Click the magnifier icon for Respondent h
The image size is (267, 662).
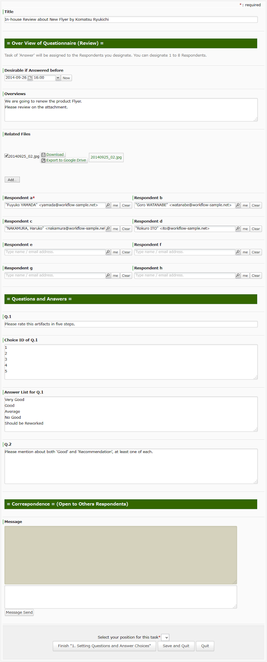pyautogui.click(x=238, y=276)
